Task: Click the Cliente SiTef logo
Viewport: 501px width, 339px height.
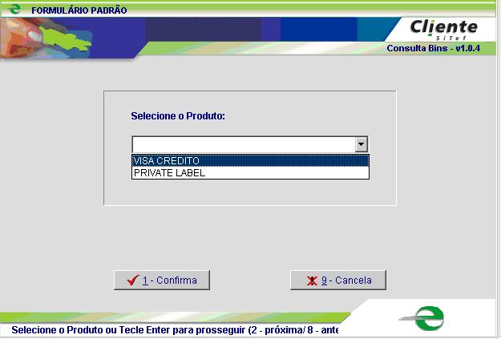Action: pos(443,29)
